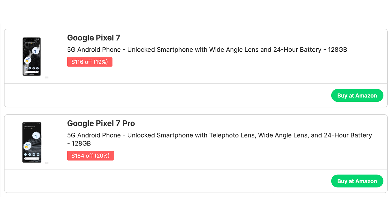This screenshot has height=220, width=391.
Task: Click the gray watermark beside the Pixel 7 Pro image
Action: [x=47, y=163]
